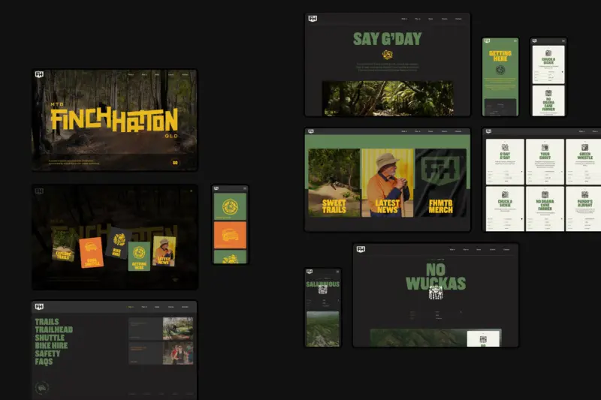Click FH logo on Say G'Day screen
This screenshot has width=601, height=400.
(x=313, y=18)
